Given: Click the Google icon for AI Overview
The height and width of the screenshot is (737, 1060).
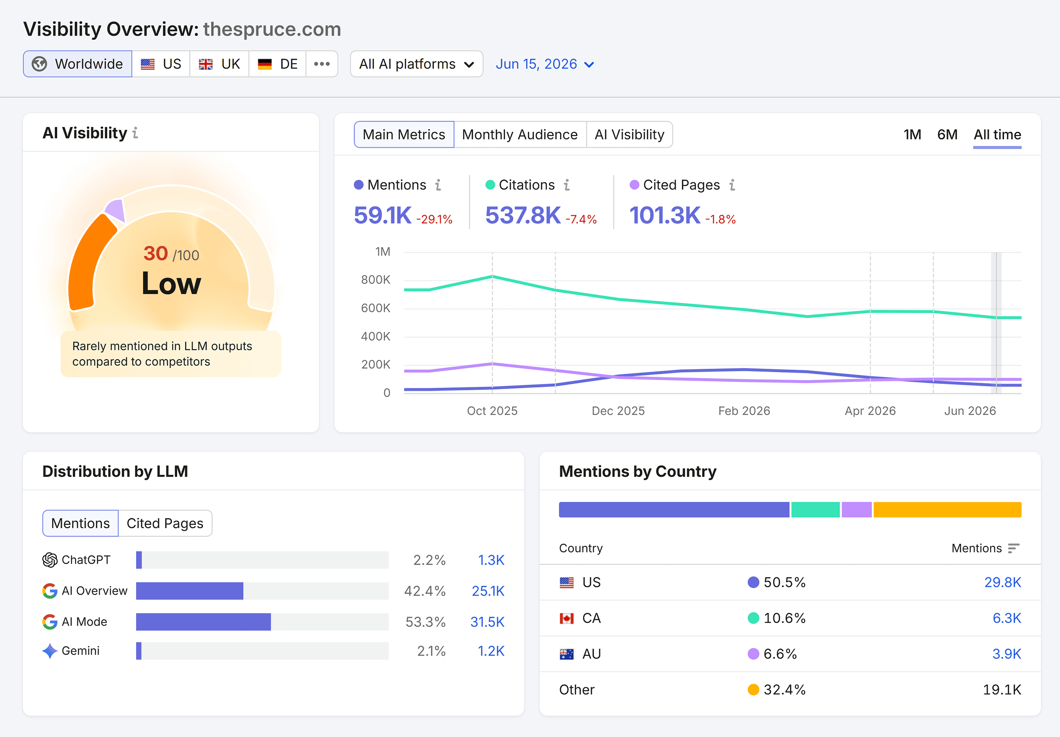Looking at the screenshot, I should click(50, 591).
